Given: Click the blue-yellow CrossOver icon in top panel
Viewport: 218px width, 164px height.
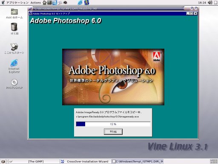Looking at the screenshot, I should [x=86, y=3].
